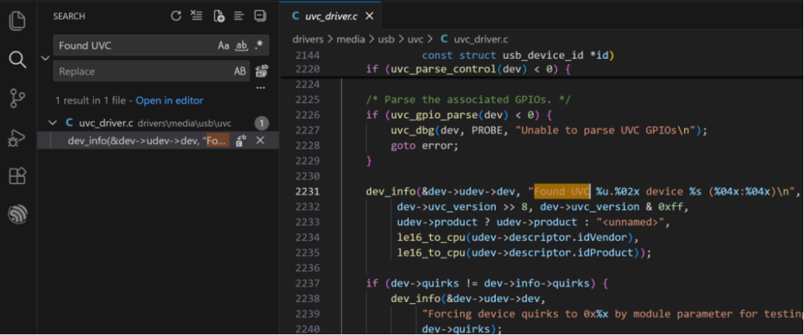
Task: Click the Replace All icon
Action: click(x=262, y=71)
